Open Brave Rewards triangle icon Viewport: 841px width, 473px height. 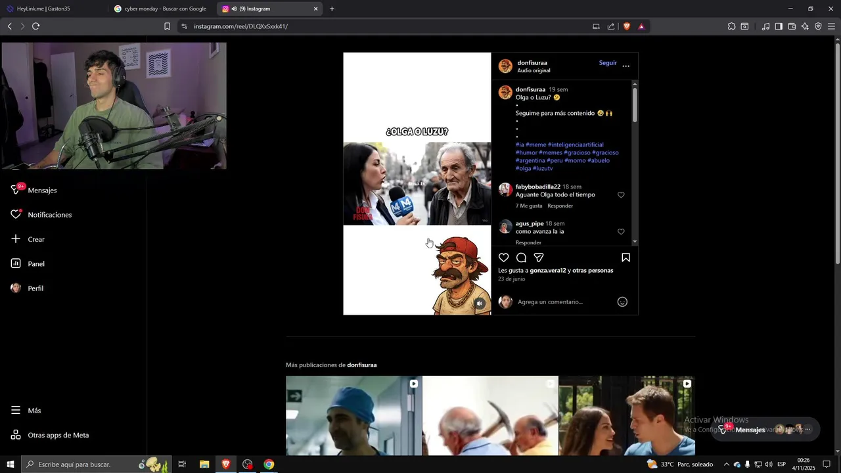(641, 26)
